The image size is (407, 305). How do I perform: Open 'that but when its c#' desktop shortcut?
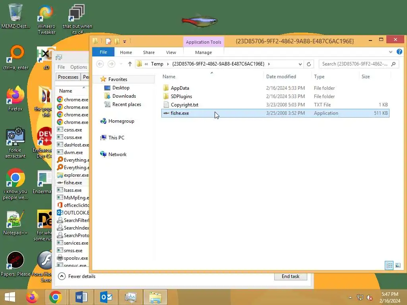point(78,19)
